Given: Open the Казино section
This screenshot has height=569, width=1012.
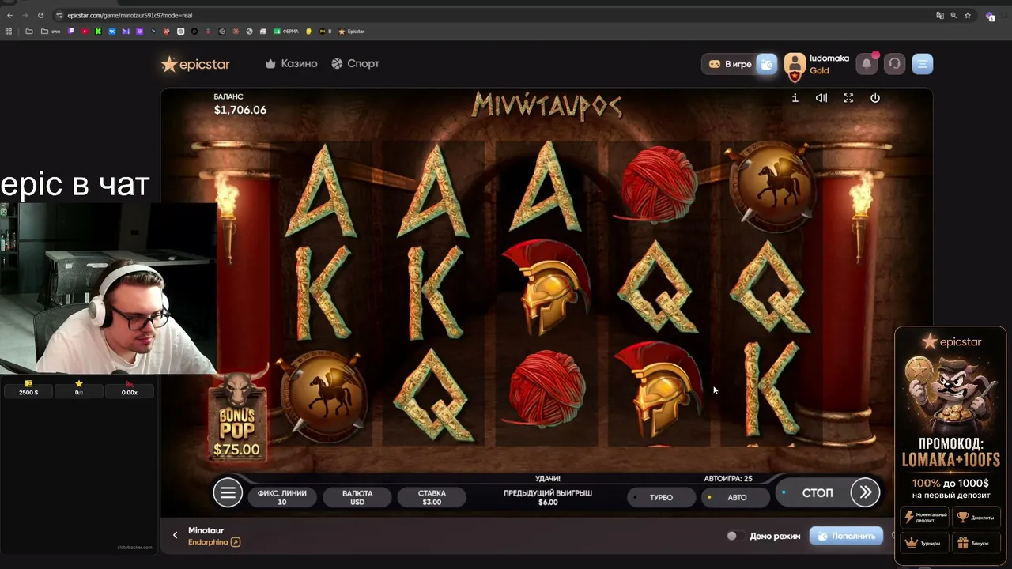Looking at the screenshot, I should click(x=291, y=64).
